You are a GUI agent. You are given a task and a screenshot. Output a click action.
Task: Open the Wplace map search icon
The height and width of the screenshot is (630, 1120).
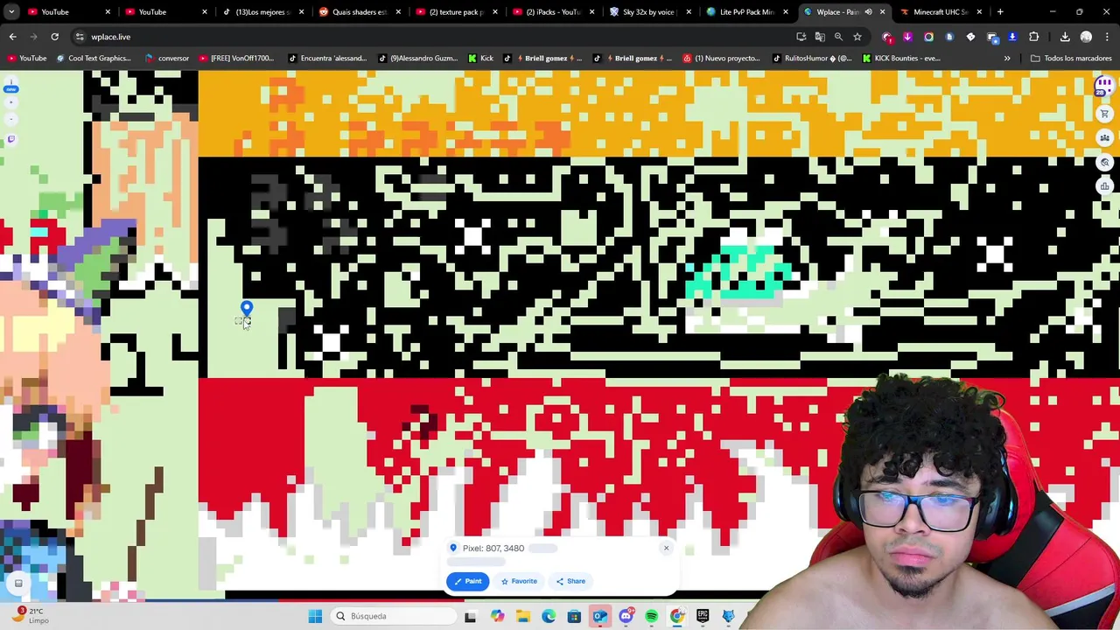point(1104,163)
